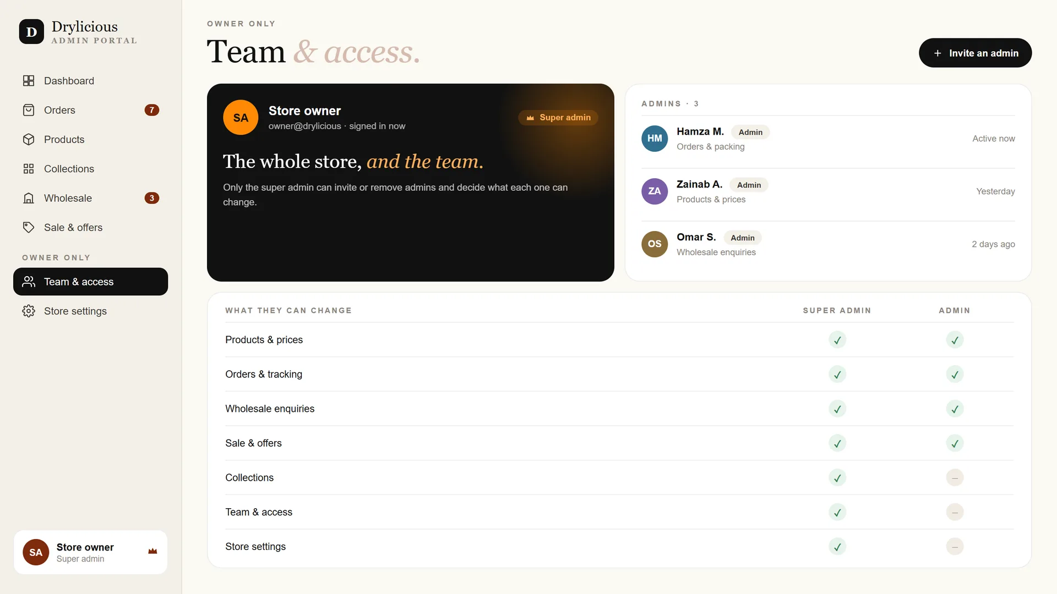Screen dimensions: 1057x594
Task: Click the ZA avatar for Zainab A.
Action: tap(655, 191)
